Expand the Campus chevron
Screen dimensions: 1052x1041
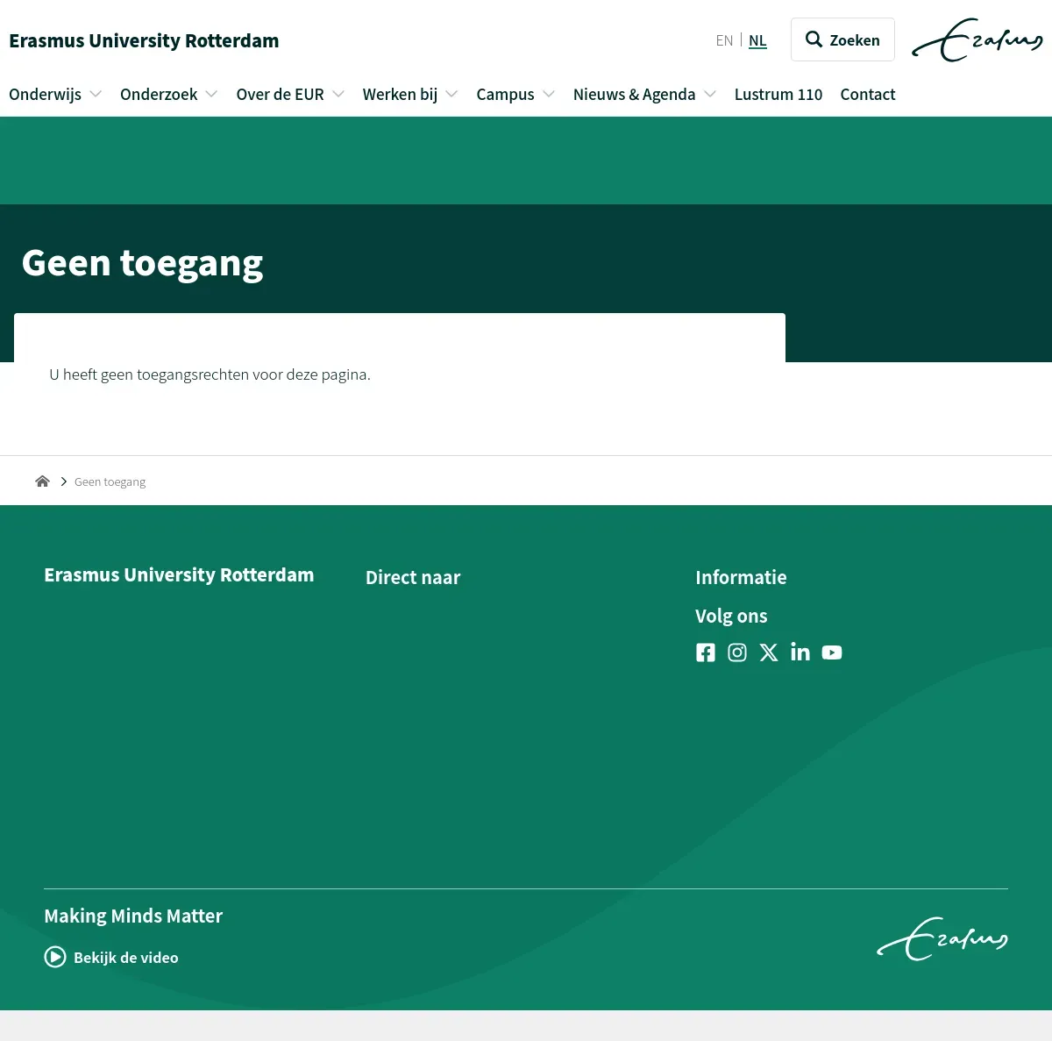point(549,94)
